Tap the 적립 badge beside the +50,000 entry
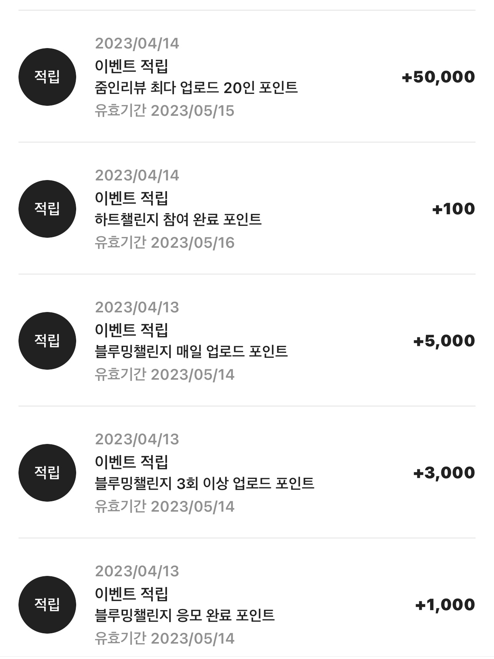The width and height of the screenshot is (494, 659). (47, 77)
